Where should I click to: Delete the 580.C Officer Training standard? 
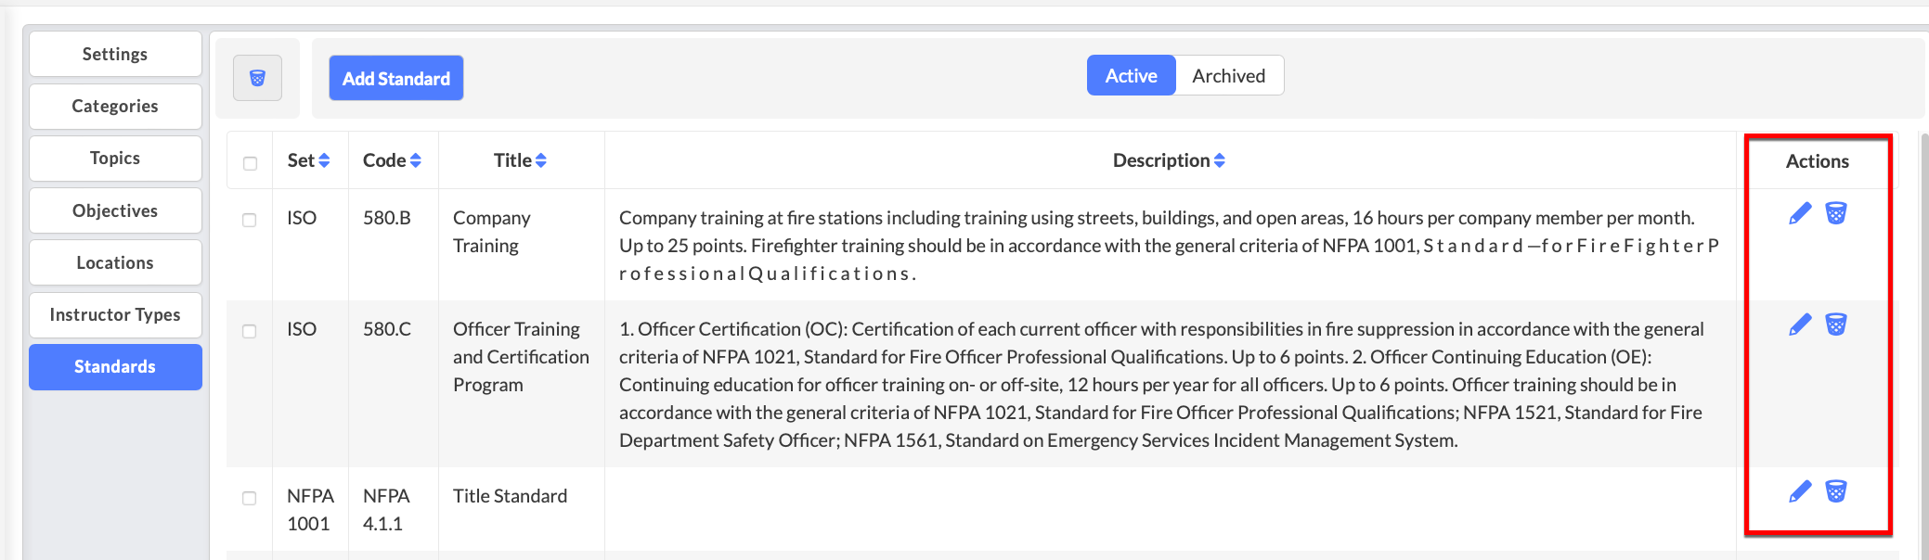point(1835,325)
